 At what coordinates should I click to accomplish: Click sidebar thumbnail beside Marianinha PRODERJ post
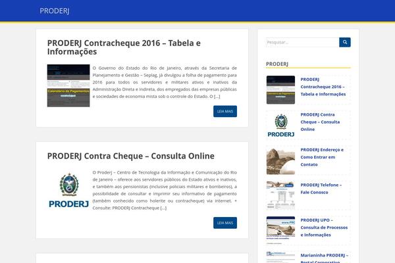(x=280, y=257)
